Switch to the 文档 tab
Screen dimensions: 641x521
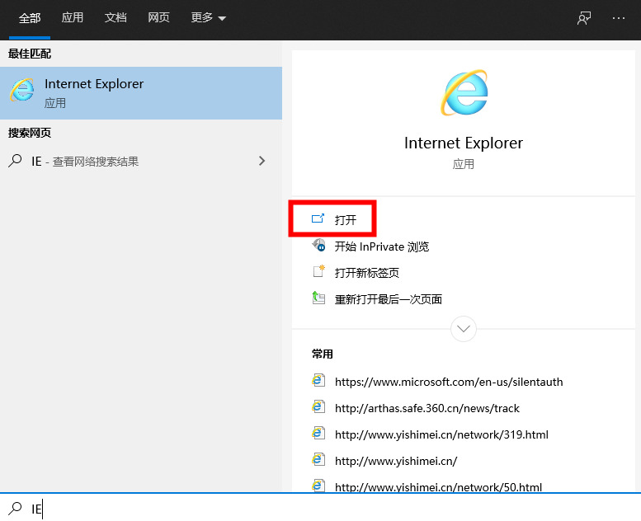[x=115, y=17]
